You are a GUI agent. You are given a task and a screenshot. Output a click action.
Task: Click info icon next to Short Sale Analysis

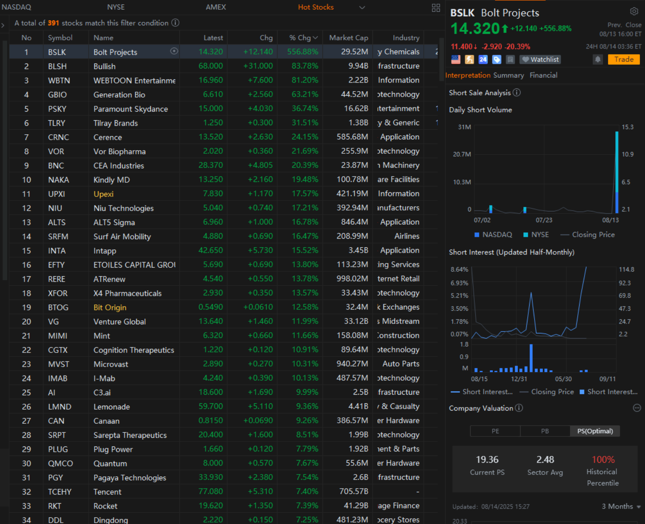click(x=517, y=93)
